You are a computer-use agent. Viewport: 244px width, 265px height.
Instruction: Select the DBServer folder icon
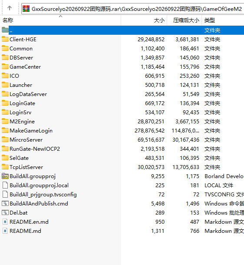point(5,57)
